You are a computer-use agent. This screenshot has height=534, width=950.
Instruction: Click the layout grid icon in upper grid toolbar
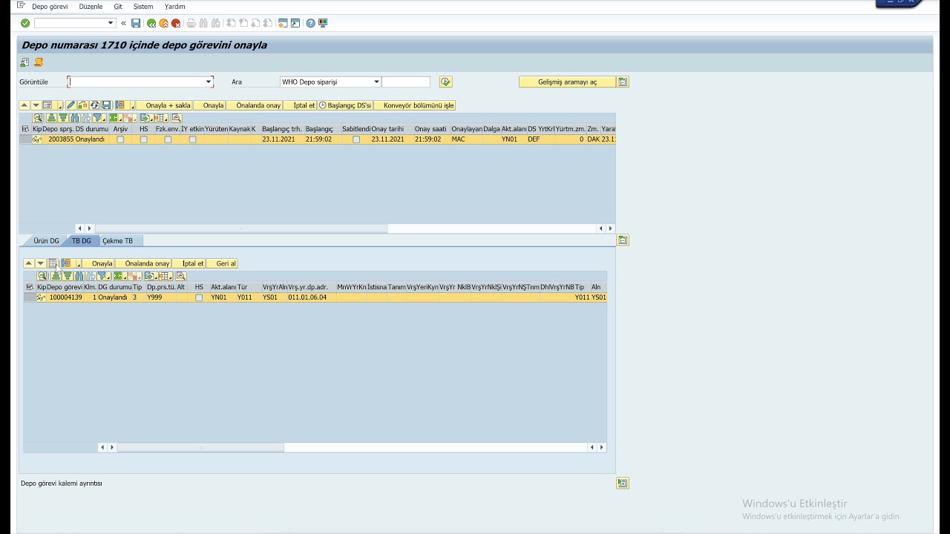[x=160, y=118]
